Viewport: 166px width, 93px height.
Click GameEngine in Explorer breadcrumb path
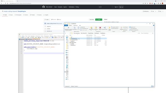point(97,33)
